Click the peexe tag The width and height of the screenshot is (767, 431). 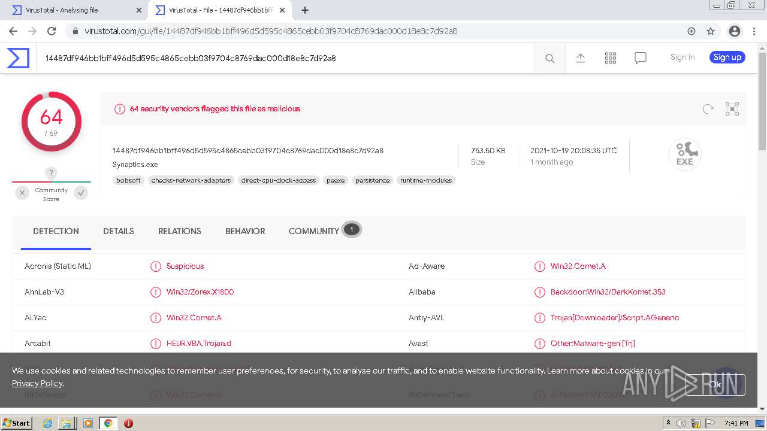tap(336, 180)
